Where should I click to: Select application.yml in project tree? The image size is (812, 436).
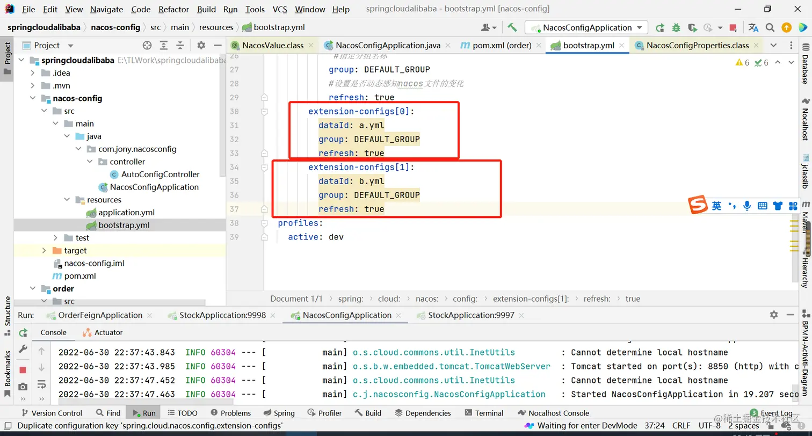pos(126,213)
